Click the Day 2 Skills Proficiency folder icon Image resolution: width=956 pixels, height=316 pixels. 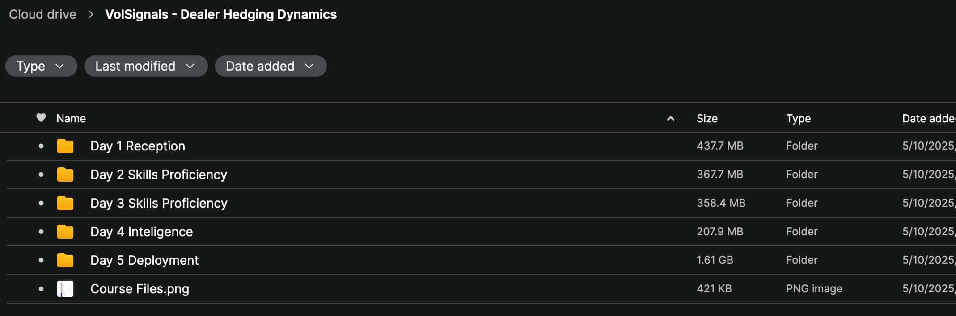65,175
